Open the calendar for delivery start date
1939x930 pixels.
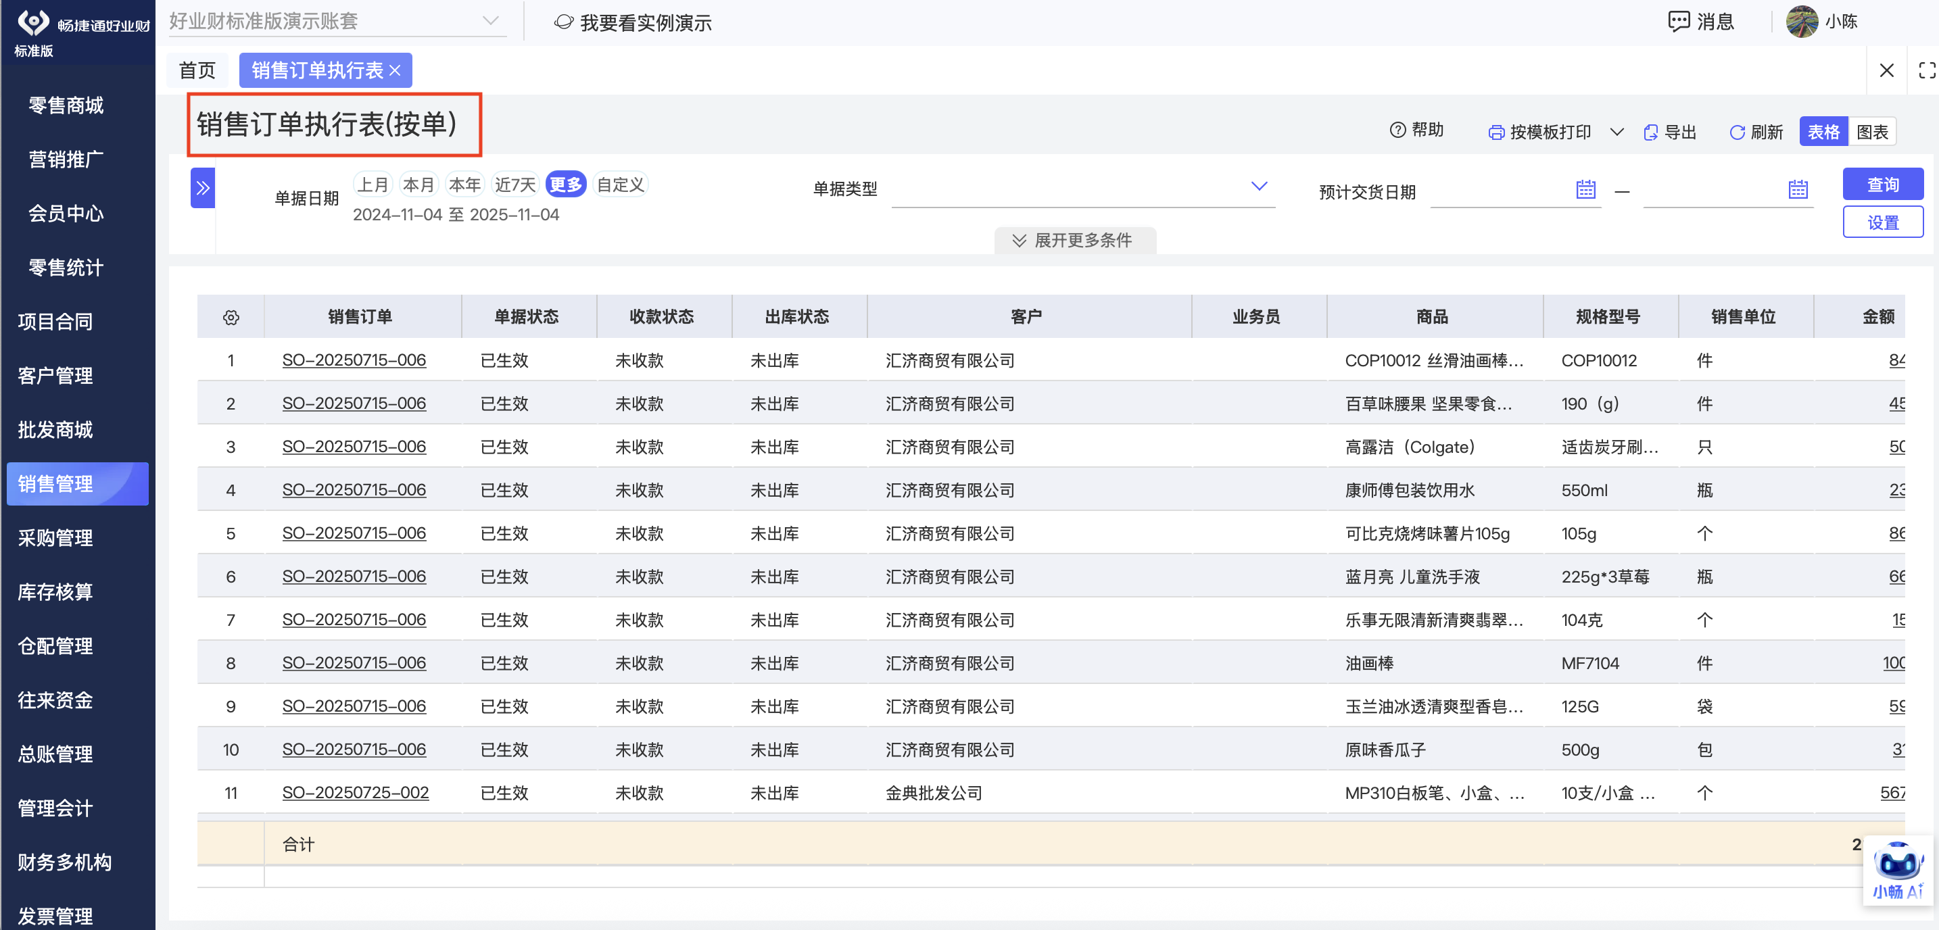(x=1585, y=190)
